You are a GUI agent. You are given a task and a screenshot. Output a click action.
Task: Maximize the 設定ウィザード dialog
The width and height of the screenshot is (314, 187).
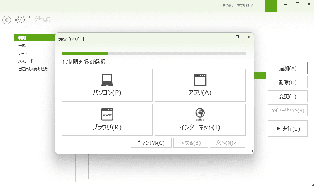click(x=237, y=37)
